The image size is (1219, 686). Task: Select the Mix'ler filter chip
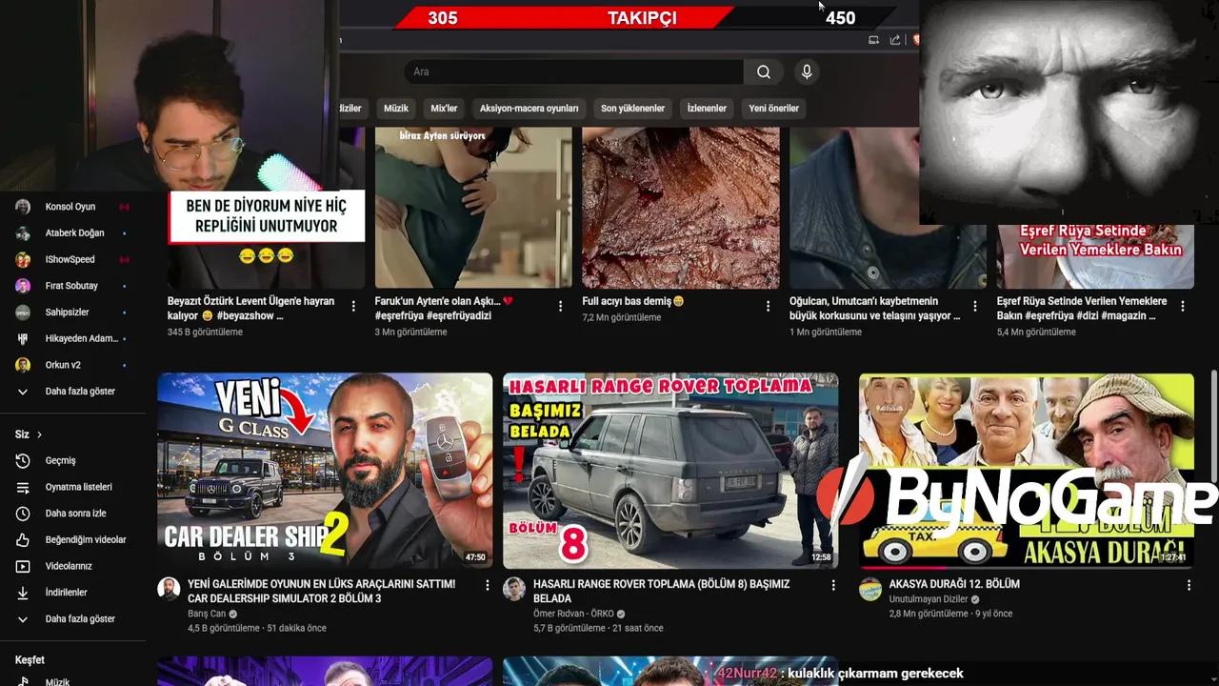(x=445, y=109)
